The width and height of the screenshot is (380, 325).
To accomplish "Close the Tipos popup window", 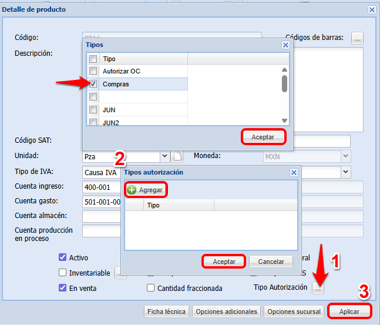I will click(285, 45).
